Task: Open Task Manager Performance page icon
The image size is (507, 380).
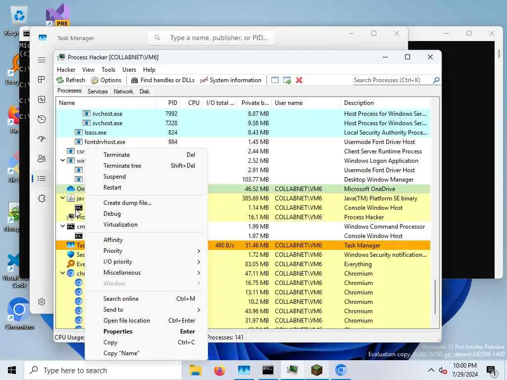Action: (42, 99)
